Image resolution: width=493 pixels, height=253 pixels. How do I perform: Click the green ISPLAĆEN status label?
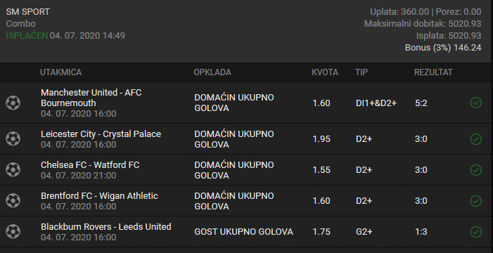(27, 36)
